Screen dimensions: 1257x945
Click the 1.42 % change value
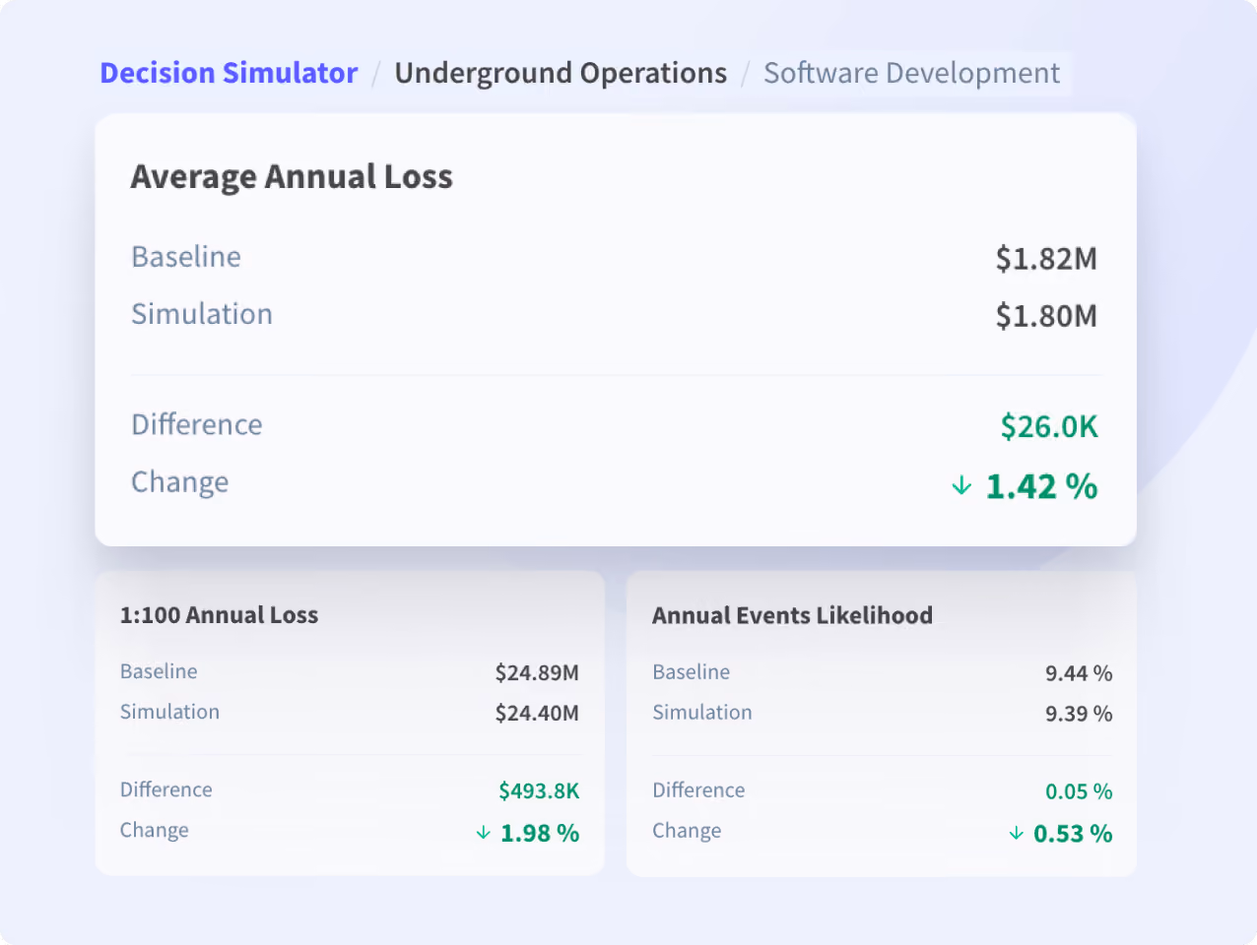(x=1041, y=486)
